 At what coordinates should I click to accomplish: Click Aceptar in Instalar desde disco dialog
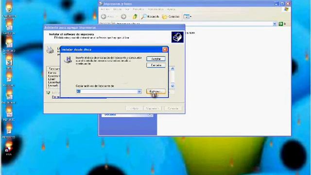coord(156,59)
